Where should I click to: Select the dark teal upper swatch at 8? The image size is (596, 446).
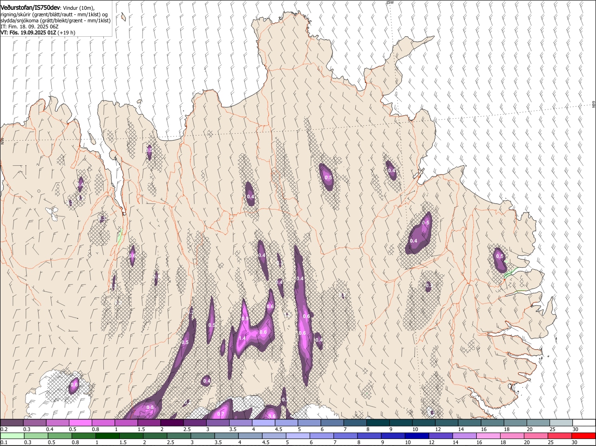point(378,422)
